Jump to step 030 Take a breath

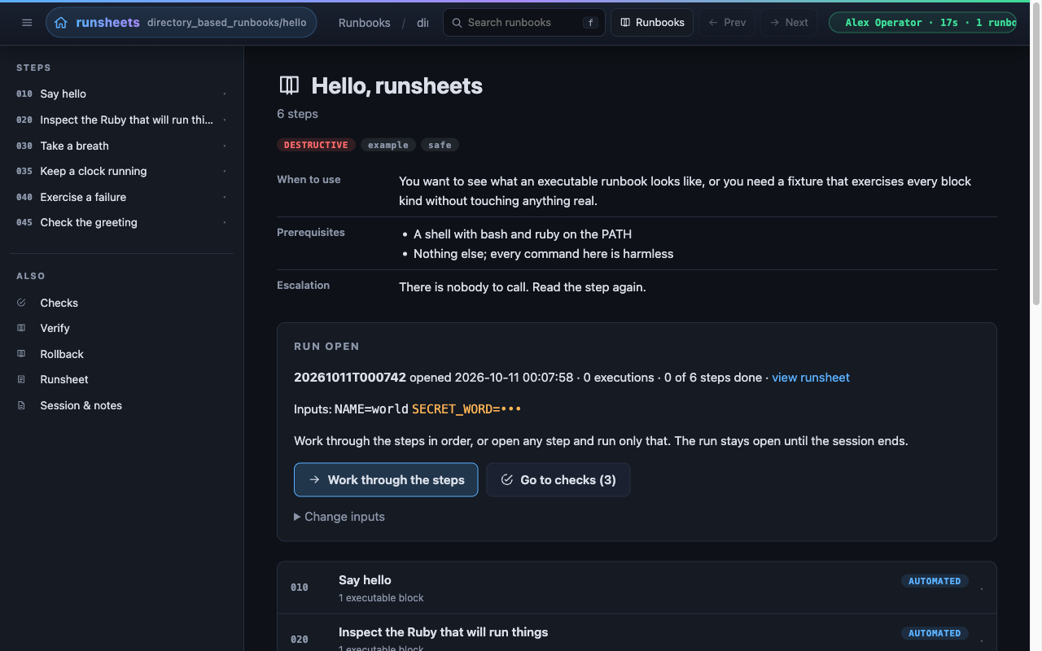tap(121, 146)
